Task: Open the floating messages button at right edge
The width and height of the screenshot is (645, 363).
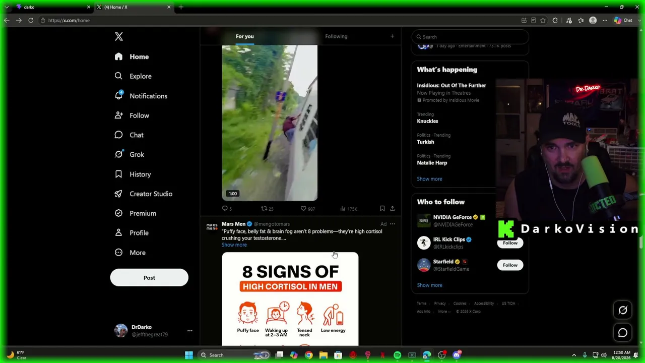Action: (623, 333)
